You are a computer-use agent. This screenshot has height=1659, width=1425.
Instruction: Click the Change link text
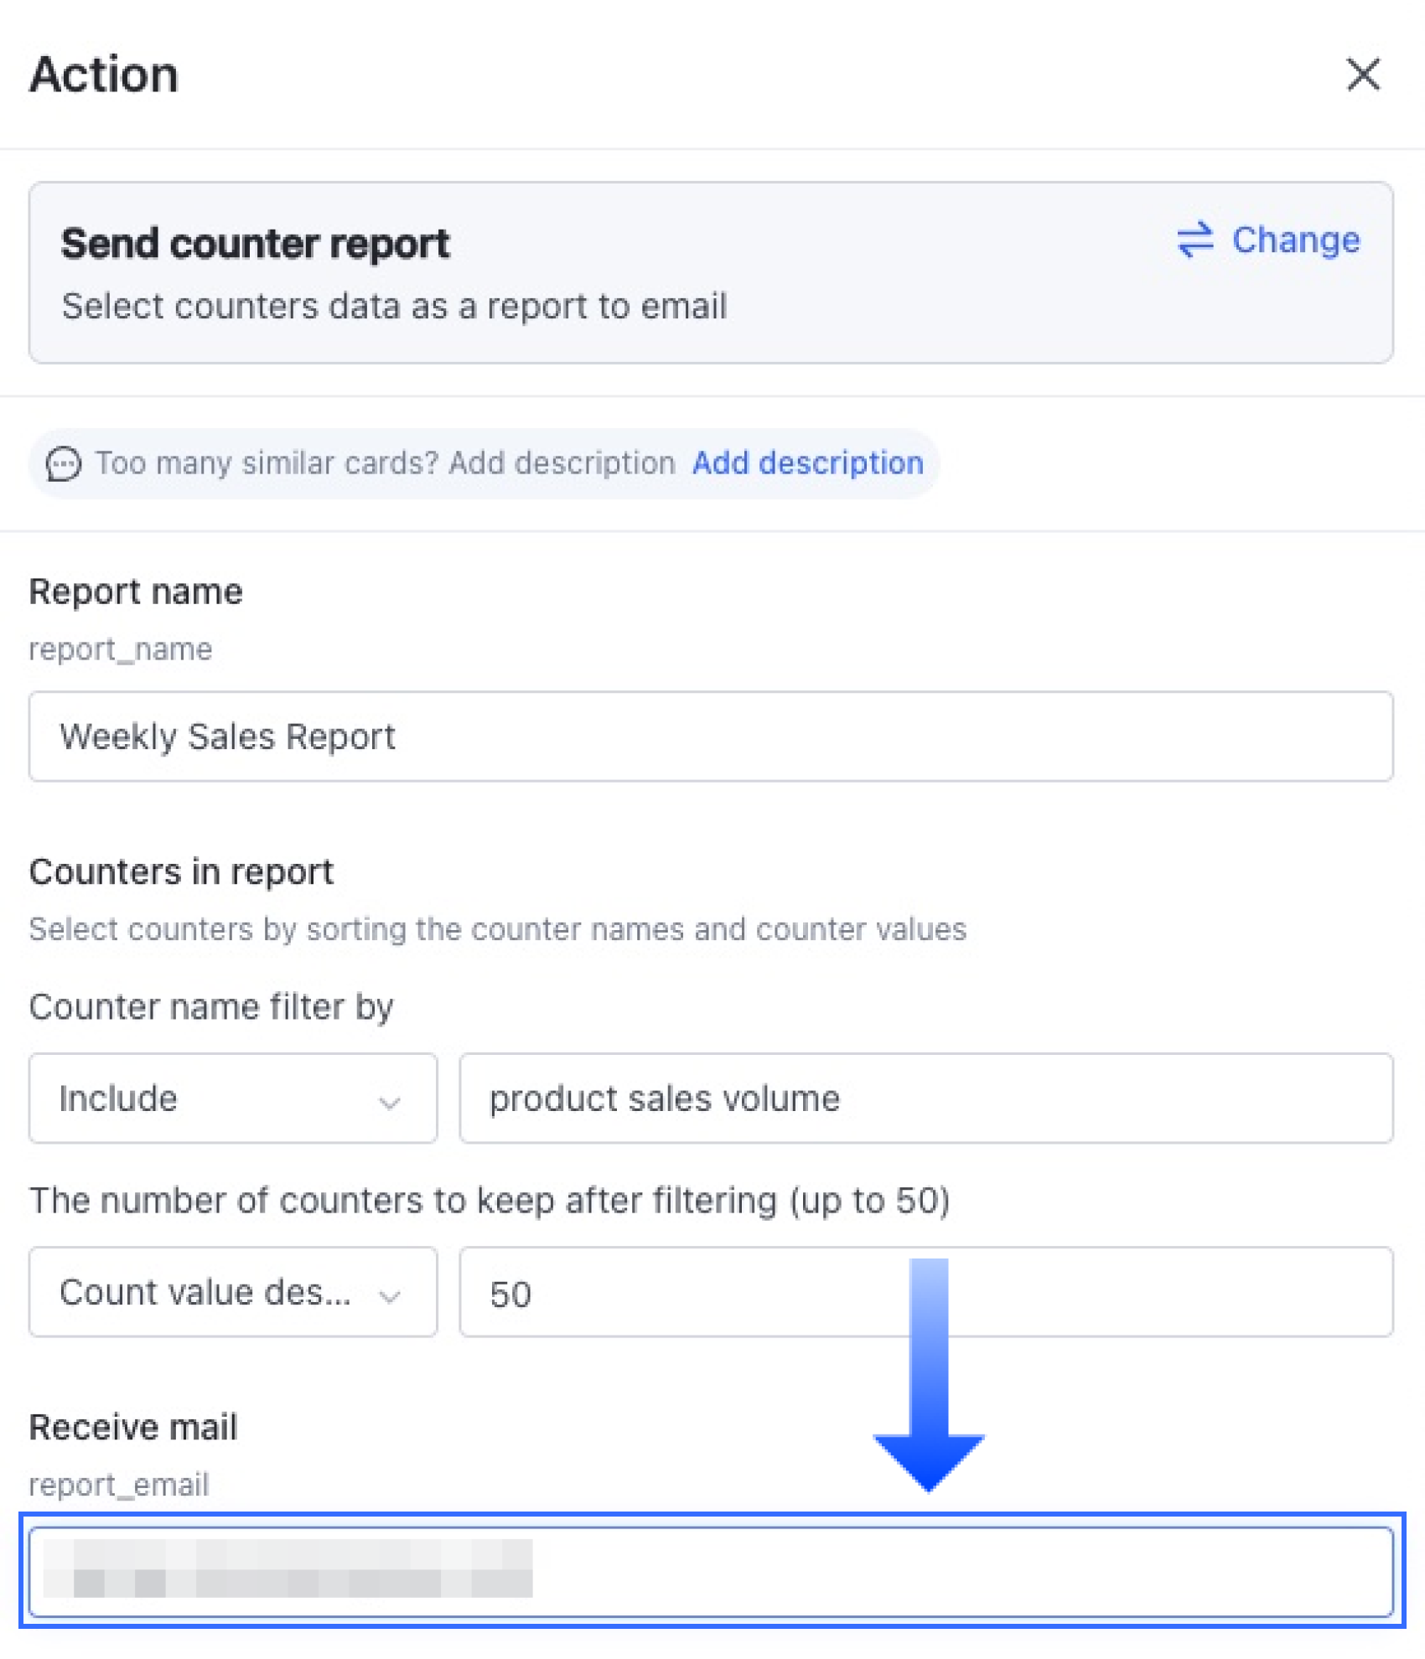coord(1295,240)
